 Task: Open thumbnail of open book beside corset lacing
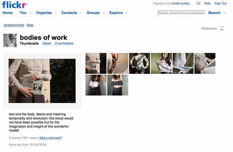click(183, 63)
